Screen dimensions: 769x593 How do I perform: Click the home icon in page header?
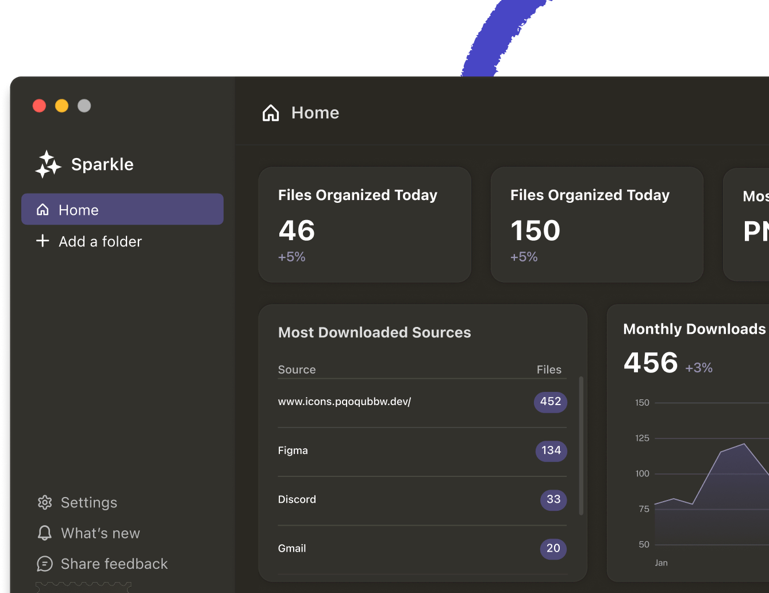pos(271,113)
